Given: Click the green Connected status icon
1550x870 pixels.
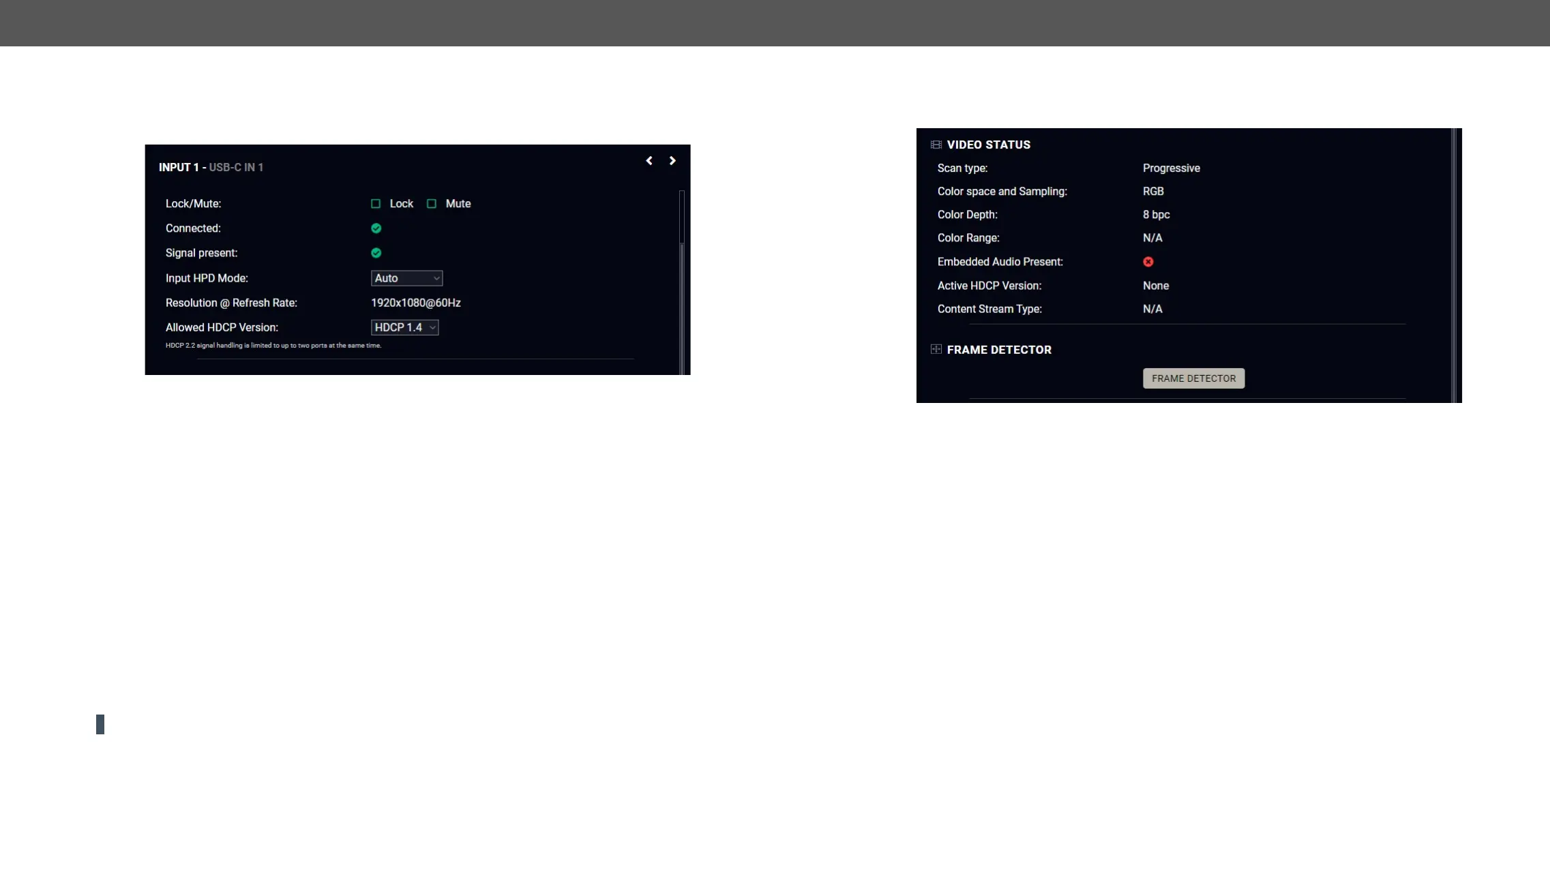Looking at the screenshot, I should click(x=376, y=228).
